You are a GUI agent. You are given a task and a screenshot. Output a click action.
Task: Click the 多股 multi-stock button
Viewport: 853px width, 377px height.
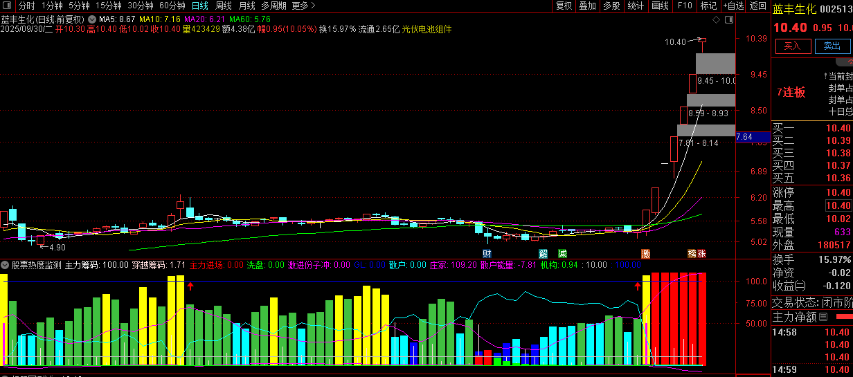click(x=611, y=6)
